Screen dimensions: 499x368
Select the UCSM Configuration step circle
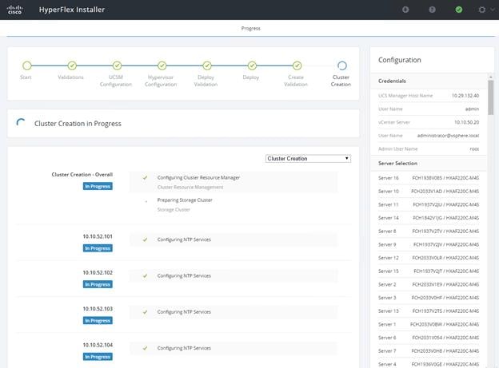coord(117,65)
